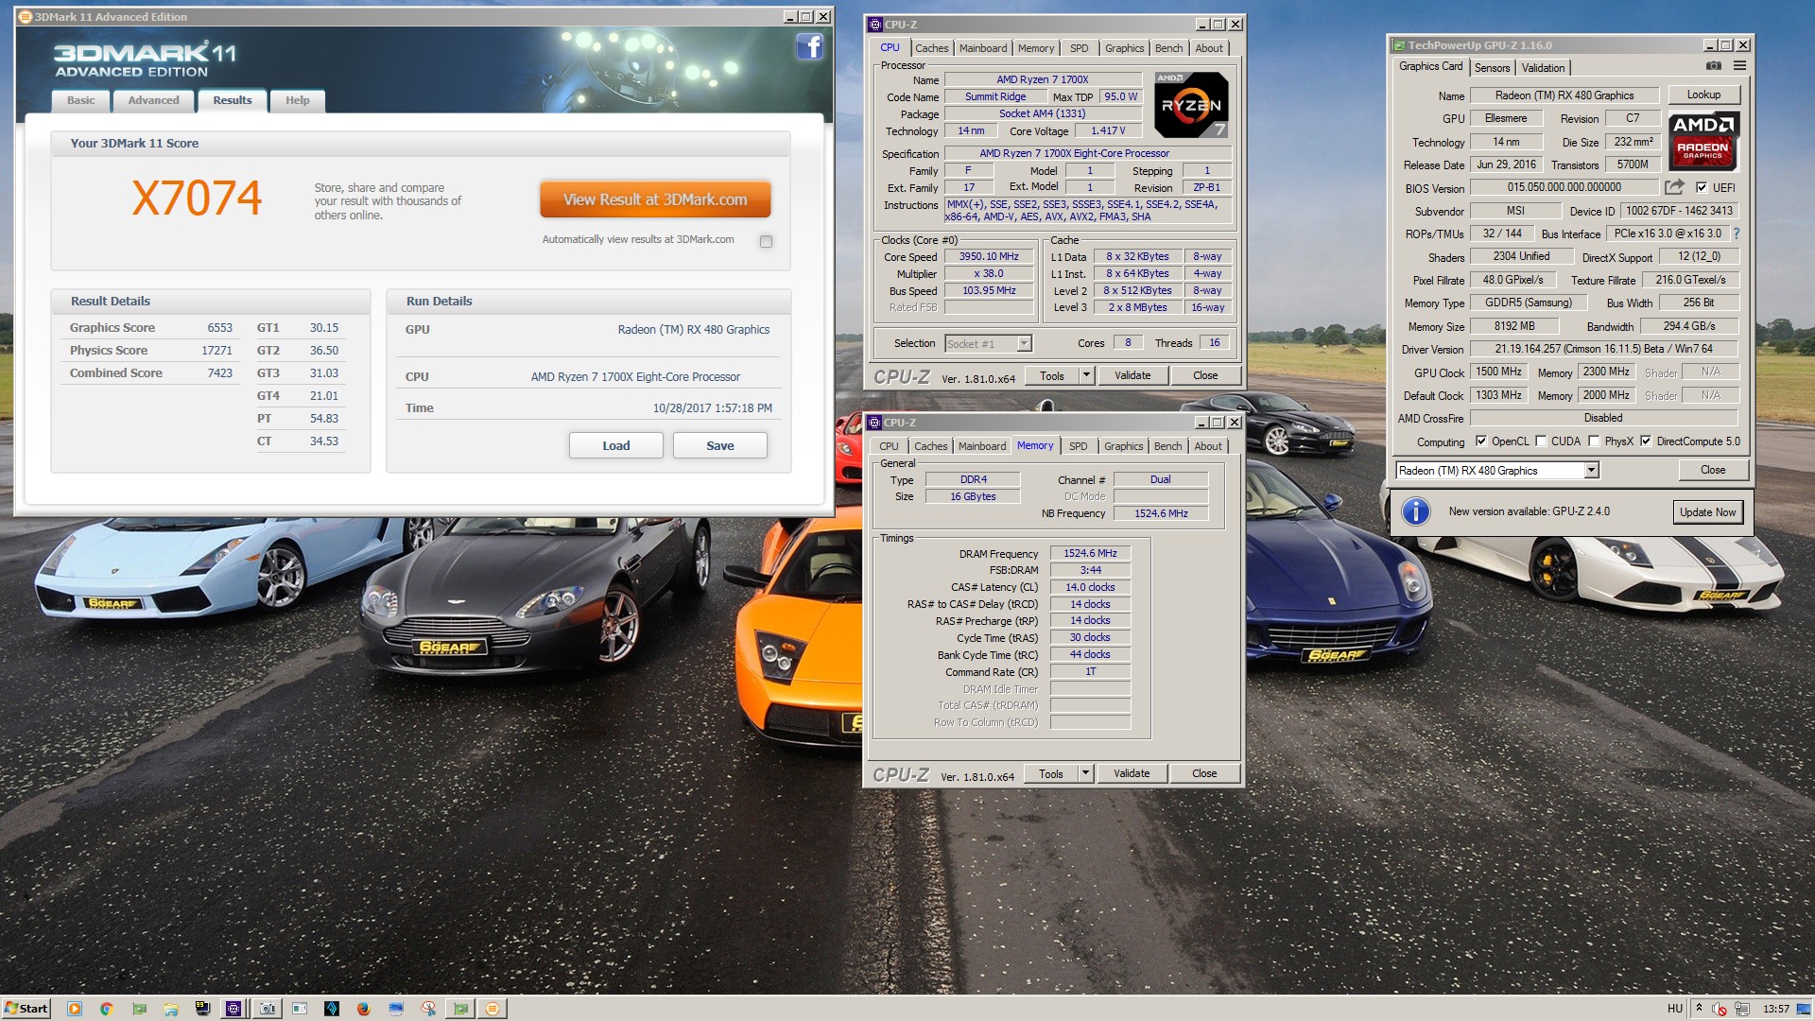
Task: Toggle the PhysX checkbox
Action: click(x=1594, y=441)
